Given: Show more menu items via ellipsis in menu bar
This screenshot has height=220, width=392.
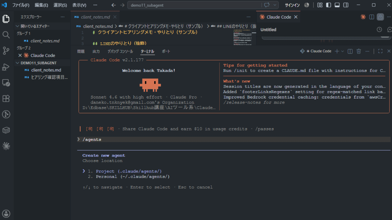Looking at the screenshot, I should 95,5.
